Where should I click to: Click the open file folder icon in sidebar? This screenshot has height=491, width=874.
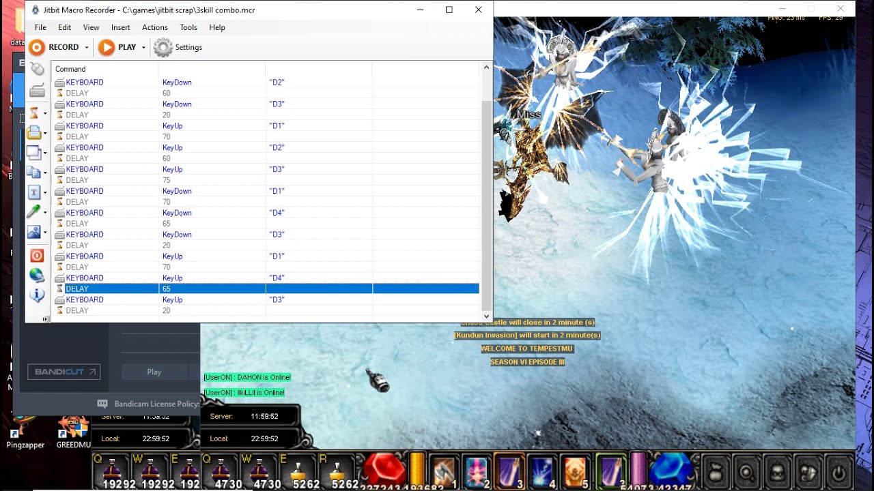[34, 132]
